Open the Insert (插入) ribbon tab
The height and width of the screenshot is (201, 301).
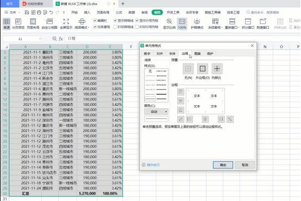click(x=87, y=12)
